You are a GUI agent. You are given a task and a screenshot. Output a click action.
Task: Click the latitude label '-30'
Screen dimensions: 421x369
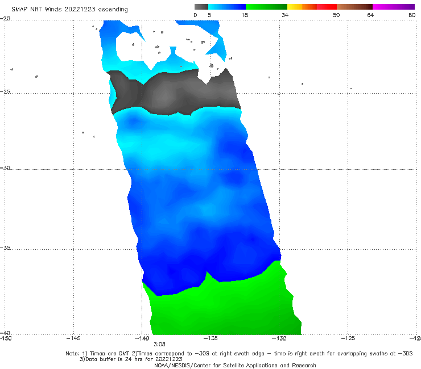(x=5, y=167)
